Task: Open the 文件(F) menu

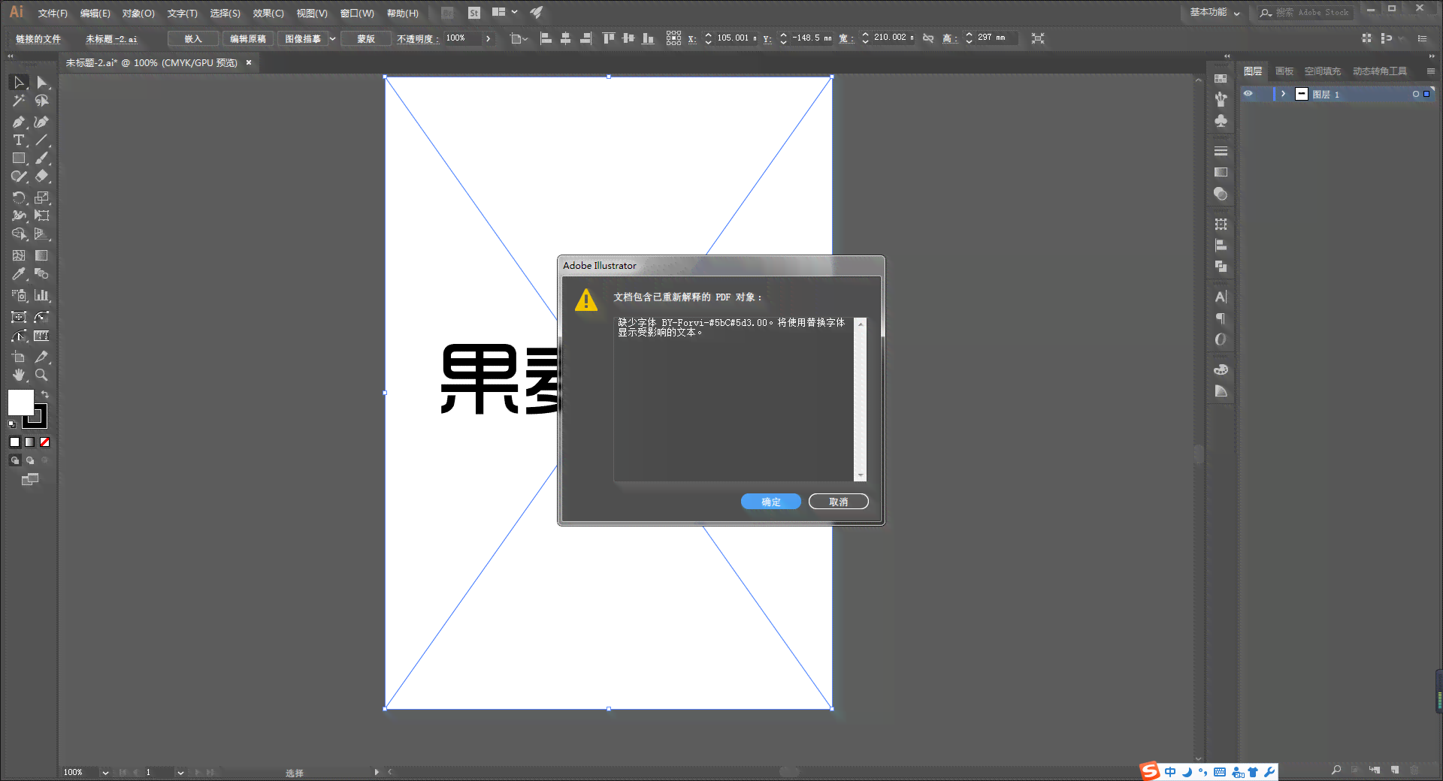Action: point(53,14)
